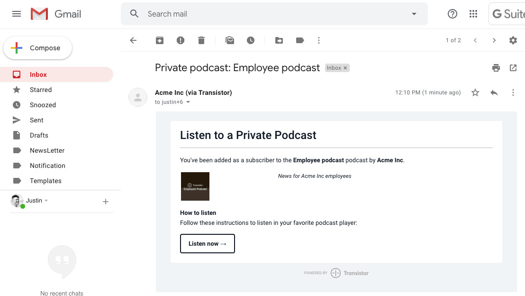Viewport: 525px width, 296px height.
Task: Open the NewsLetter label
Action: [48, 150]
